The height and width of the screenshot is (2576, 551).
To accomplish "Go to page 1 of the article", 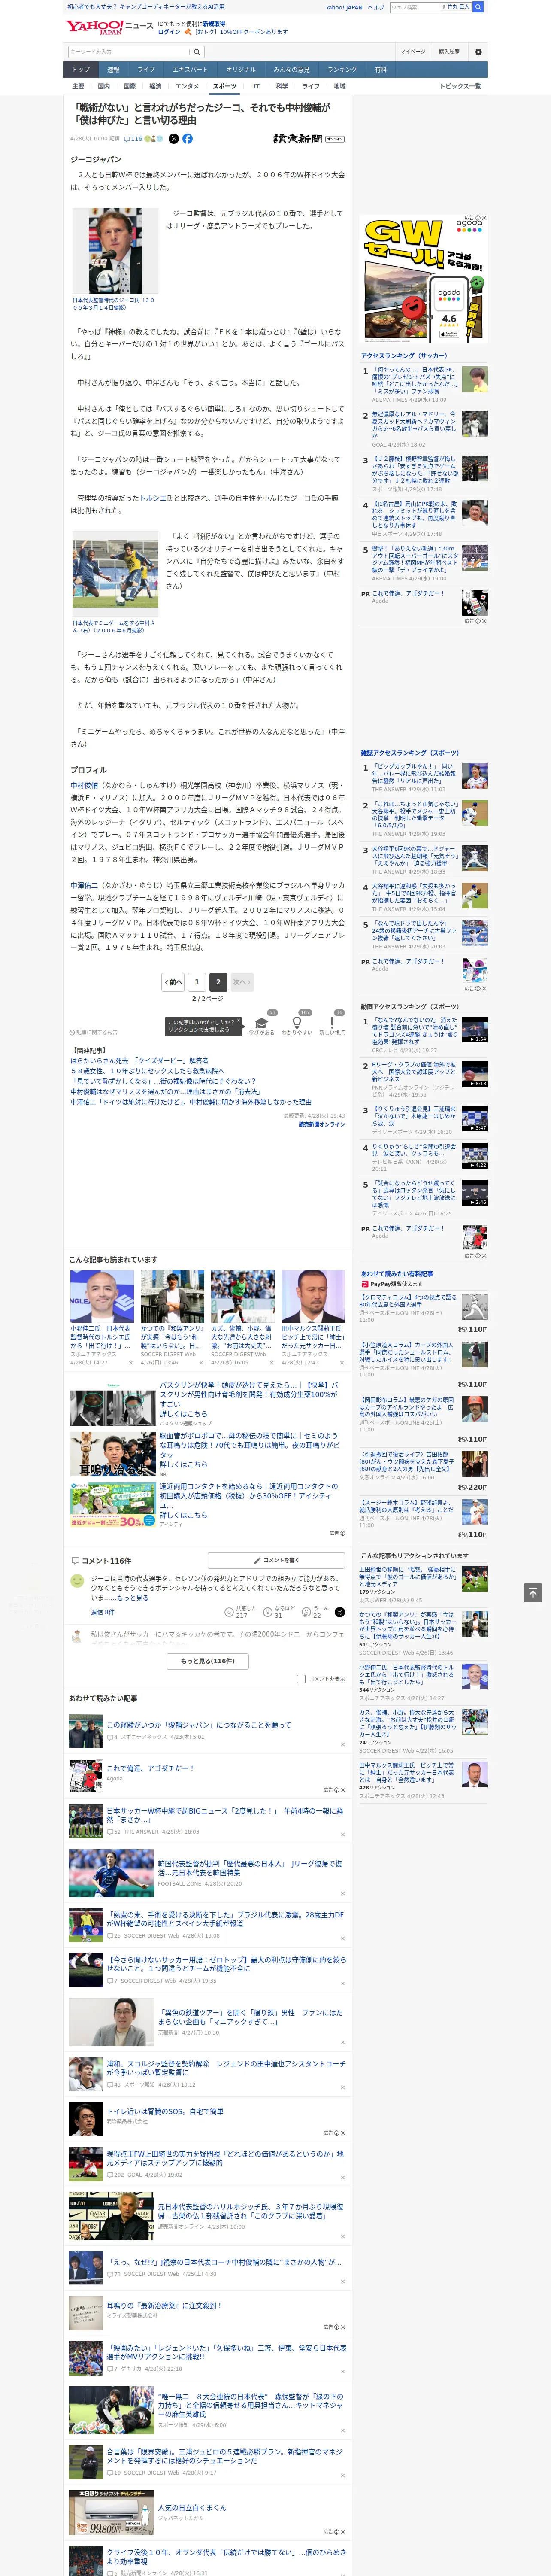I will click(x=197, y=982).
